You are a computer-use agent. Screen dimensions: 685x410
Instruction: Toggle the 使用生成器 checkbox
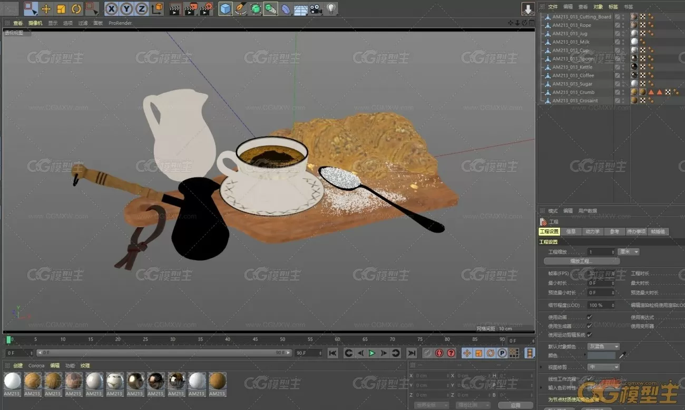click(x=589, y=326)
